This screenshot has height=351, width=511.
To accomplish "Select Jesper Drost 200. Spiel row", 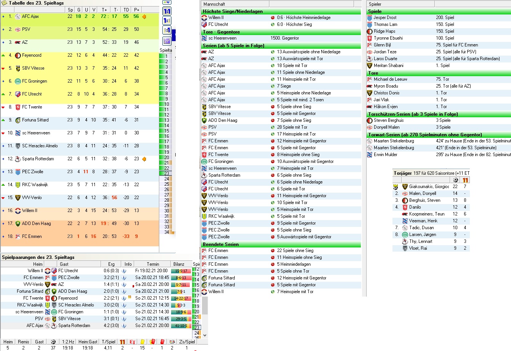I will click(x=439, y=18).
